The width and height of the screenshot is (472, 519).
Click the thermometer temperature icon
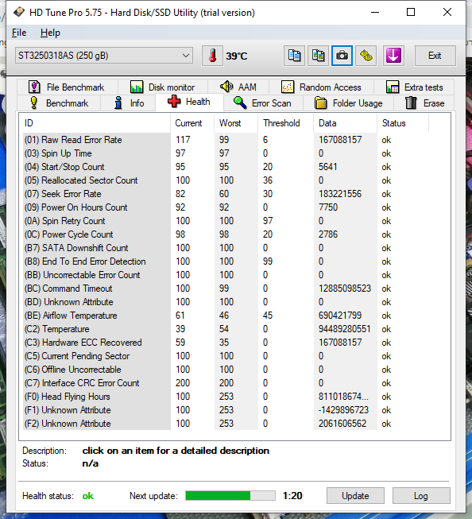click(212, 56)
